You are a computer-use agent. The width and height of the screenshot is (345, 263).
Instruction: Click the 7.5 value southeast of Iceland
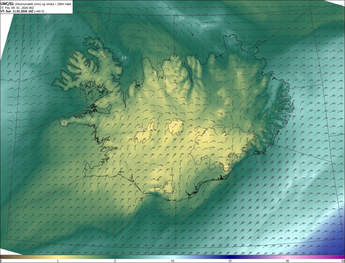point(318,181)
